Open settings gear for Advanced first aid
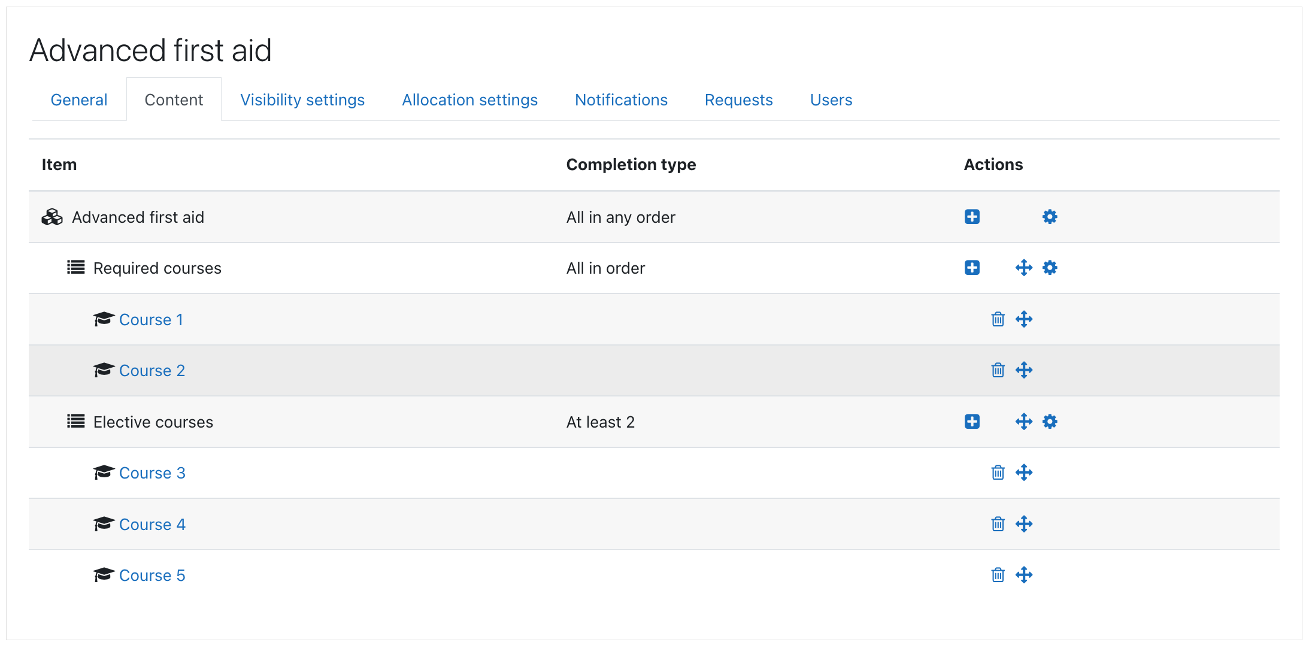The width and height of the screenshot is (1309, 648). click(x=1049, y=217)
